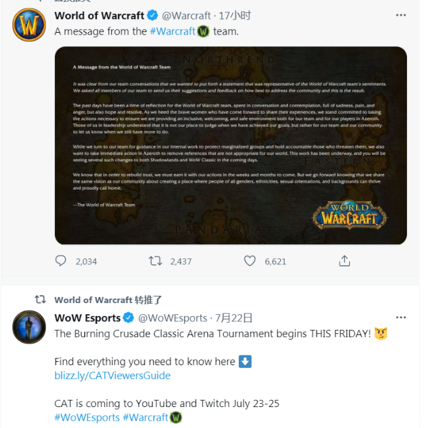The image size is (437, 428).
Task: Click the @Warcraft handle
Action: (186, 16)
